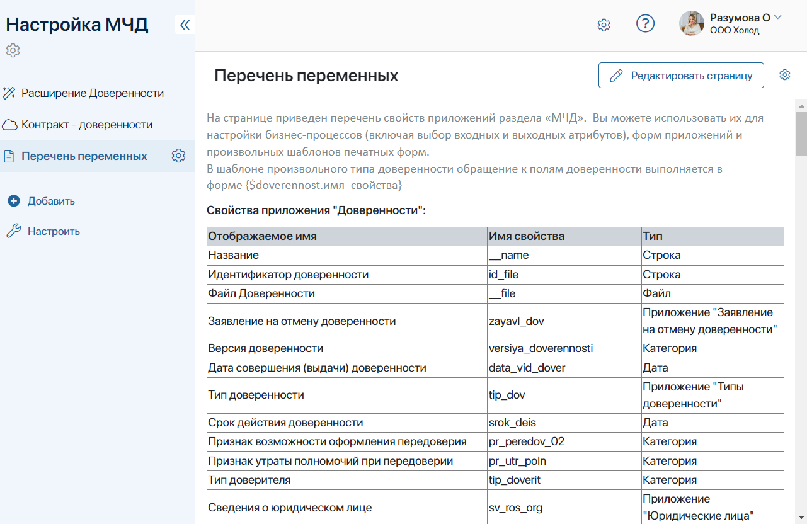Click the zayavl_dov cell in the table
807x524 pixels.
click(516, 321)
